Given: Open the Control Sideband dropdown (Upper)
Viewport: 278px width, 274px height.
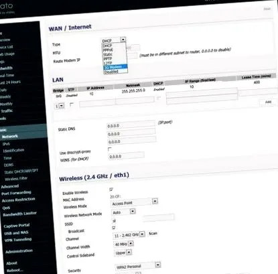Looking at the screenshot, I should (x=123, y=253).
